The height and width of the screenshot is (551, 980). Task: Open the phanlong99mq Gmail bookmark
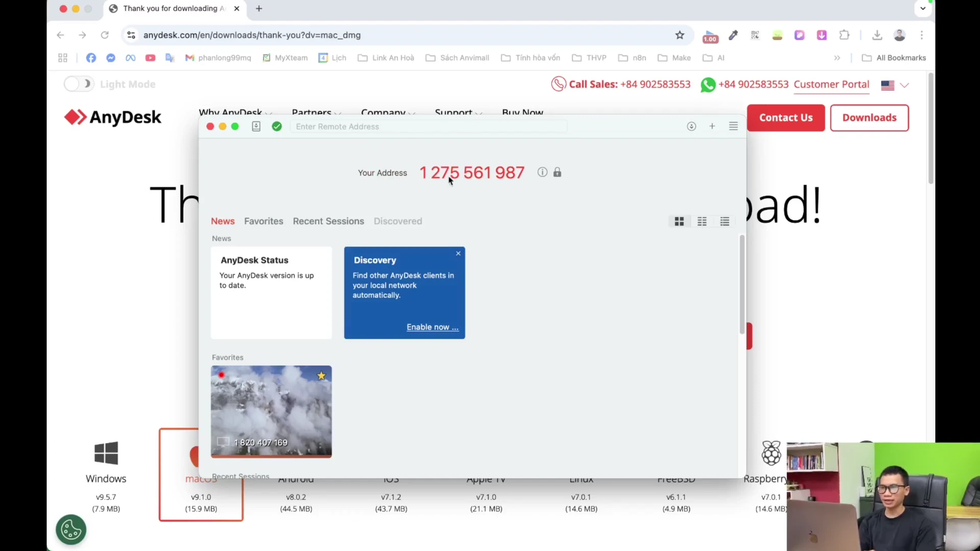(x=218, y=58)
